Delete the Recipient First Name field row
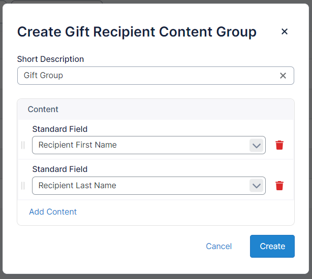 (x=279, y=145)
